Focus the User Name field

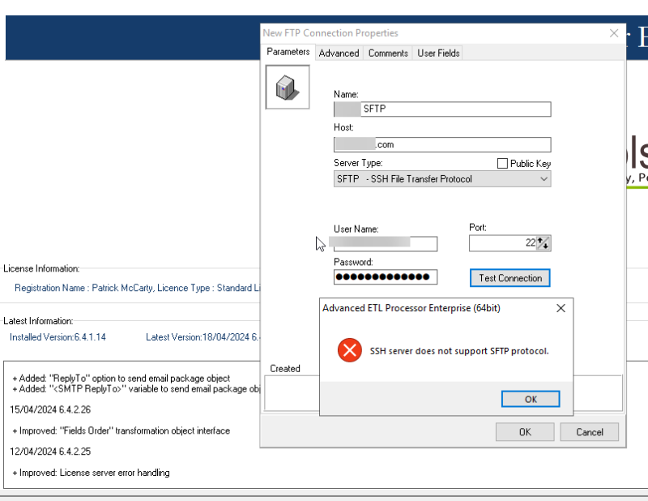[386, 244]
